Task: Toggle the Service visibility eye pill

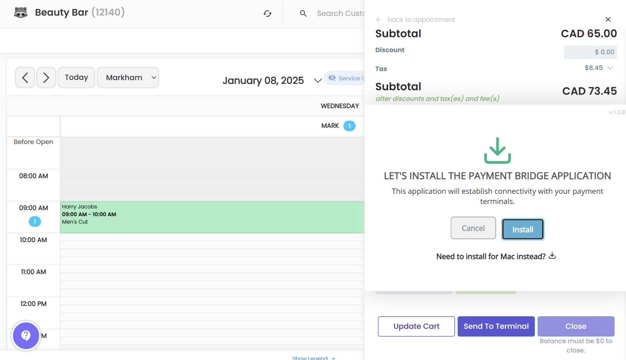Action: pyautogui.click(x=344, y=78)
